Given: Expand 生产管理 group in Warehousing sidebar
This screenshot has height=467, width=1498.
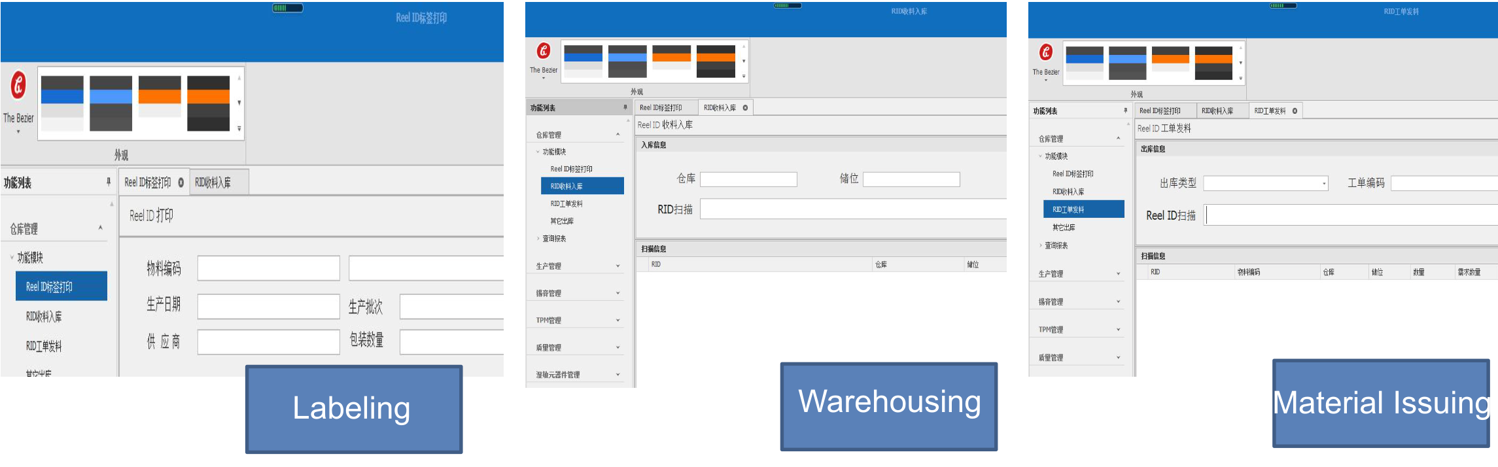Looking at the screenshot, I should point(618,266).
